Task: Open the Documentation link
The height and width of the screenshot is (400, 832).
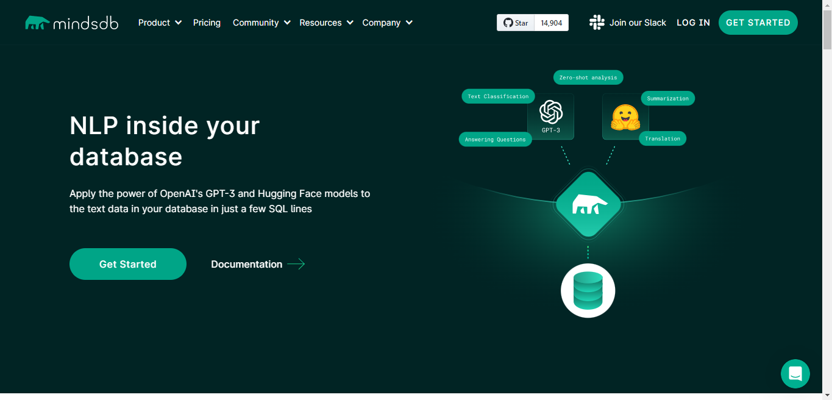Action: [246, 264]
